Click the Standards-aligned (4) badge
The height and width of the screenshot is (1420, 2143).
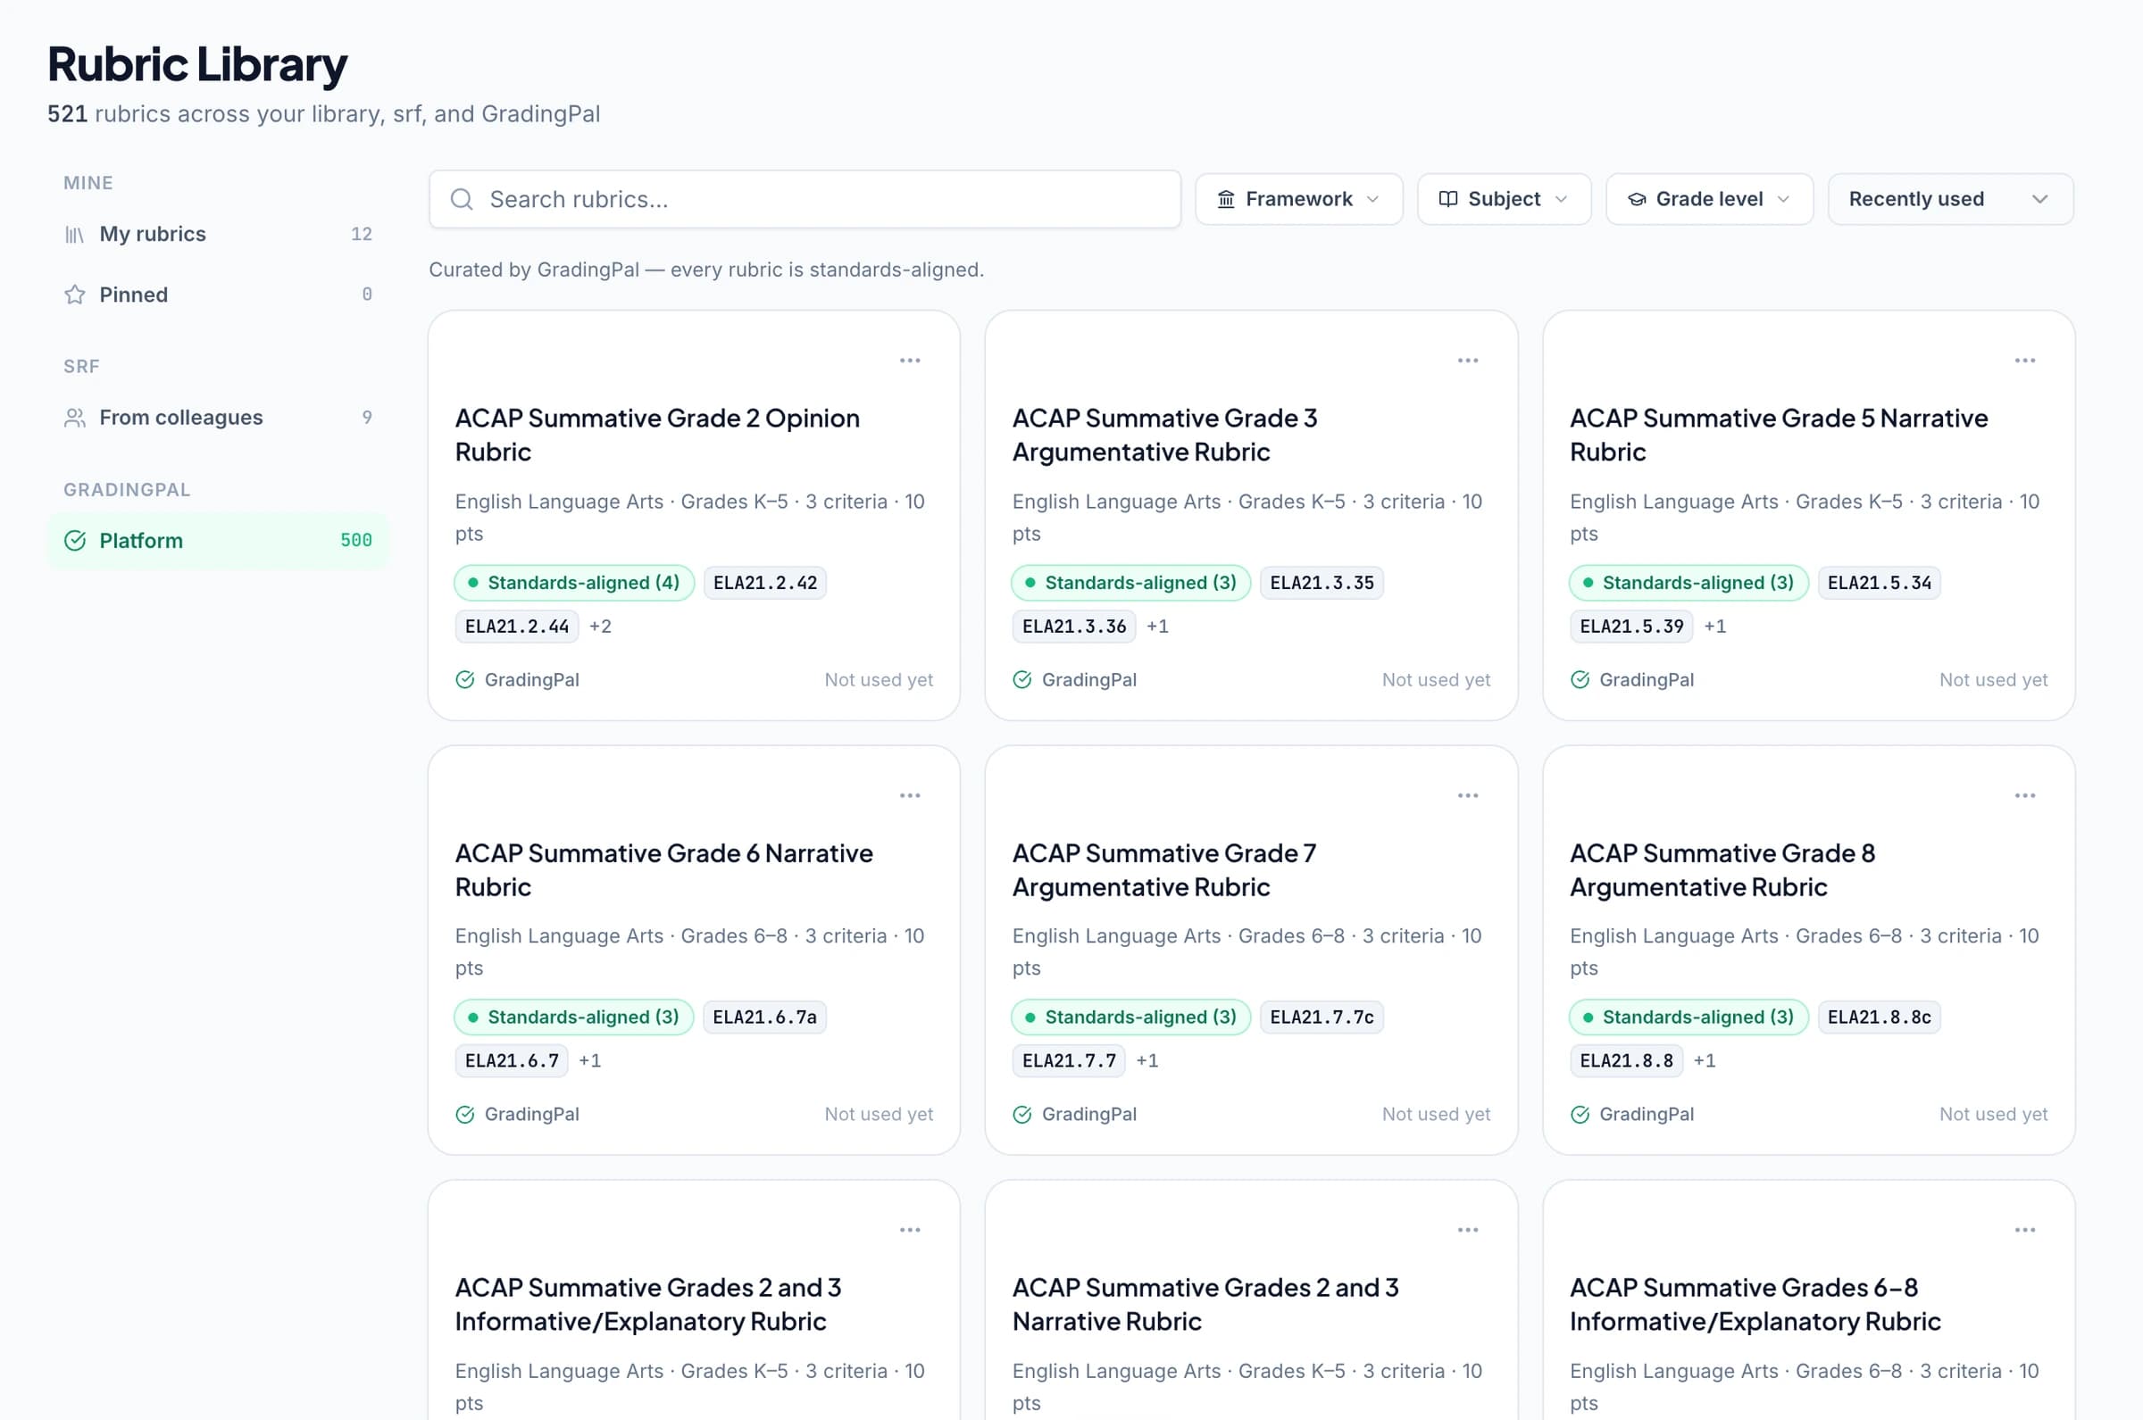574,582
